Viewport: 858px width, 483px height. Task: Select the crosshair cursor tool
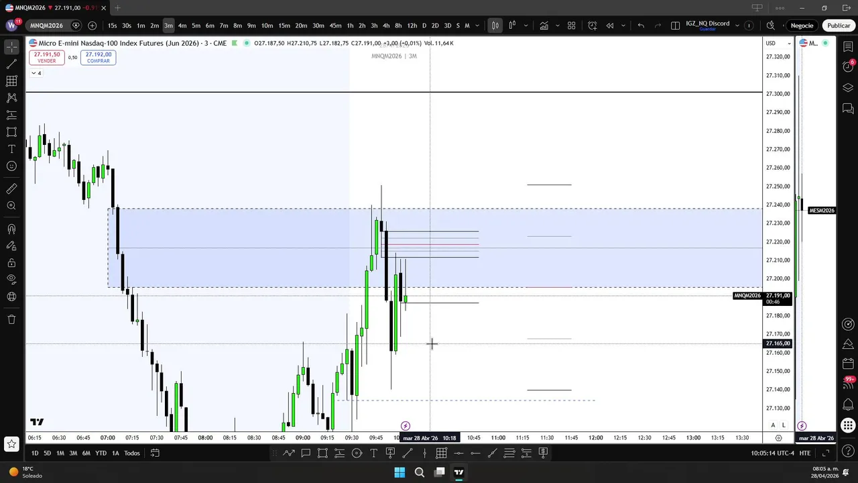click(11, 47)
